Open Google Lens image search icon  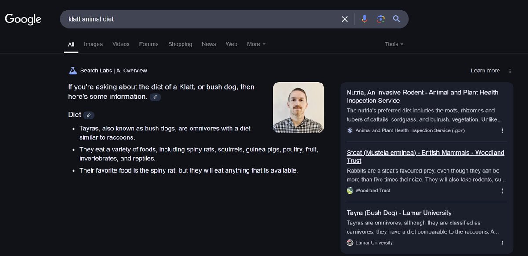click(x=381, y=19)
